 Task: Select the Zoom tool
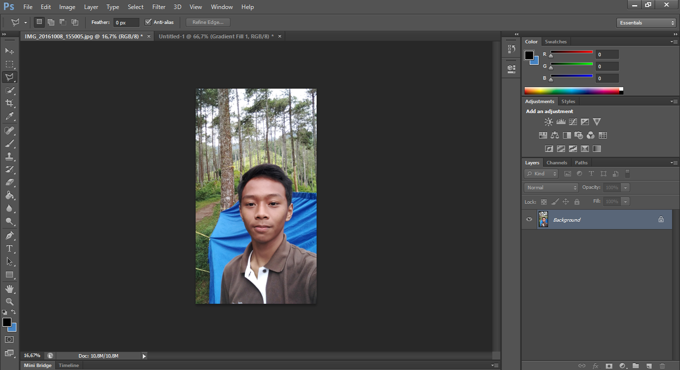(x=9, y=302)
